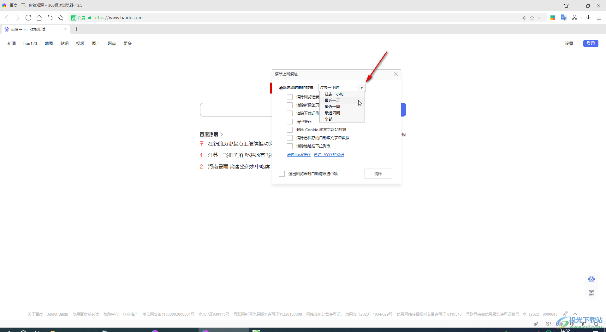Open the downloads icon

click(589, 18)
